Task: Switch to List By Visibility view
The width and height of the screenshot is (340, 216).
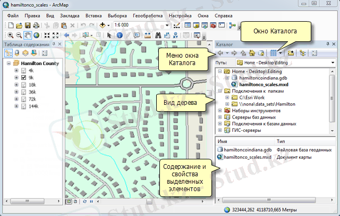Action: pyautogui.click(x=25, y=53)
